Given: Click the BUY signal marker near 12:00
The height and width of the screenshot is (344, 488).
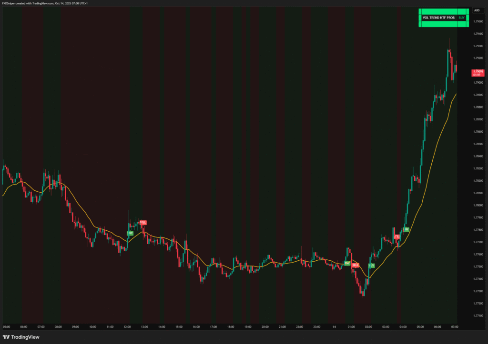Looking at the screenshot, I should [130, 233].
